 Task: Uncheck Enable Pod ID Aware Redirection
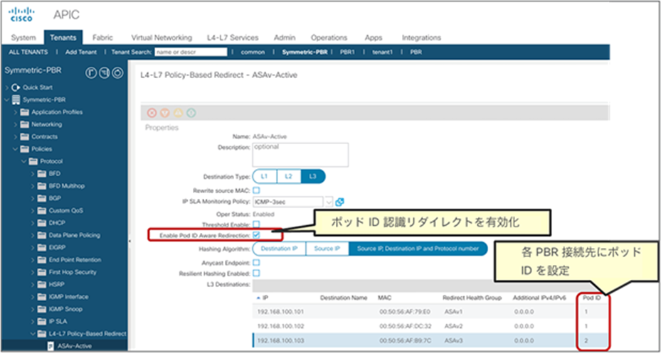pos(256,235)
